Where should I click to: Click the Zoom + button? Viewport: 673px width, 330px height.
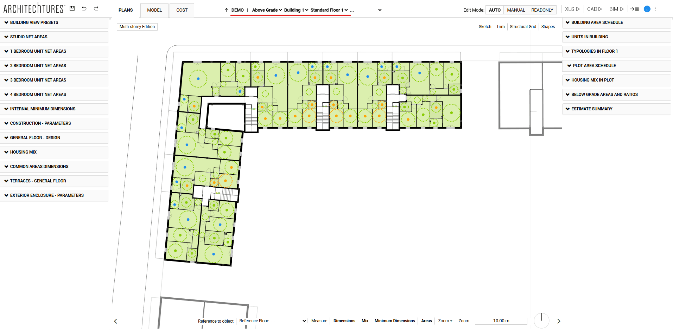click(445, 321)
